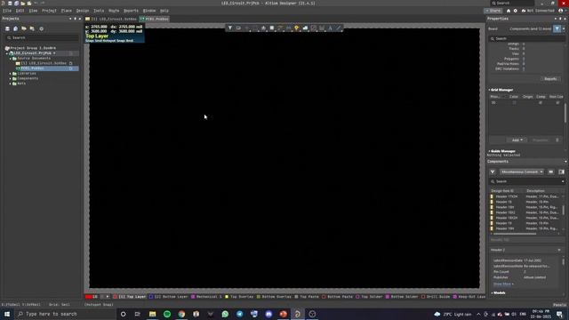The image size is (569, 320).
Task: Click the list view icon in Components panel
Action: point(551,172)
